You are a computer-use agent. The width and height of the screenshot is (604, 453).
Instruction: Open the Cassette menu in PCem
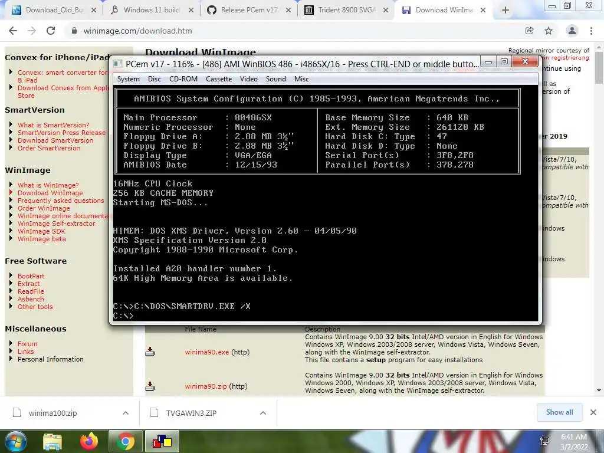(219, 79)
